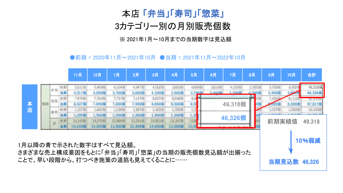
Task: Click the enlarged 49,318個 value
Action: coord(234,104)
